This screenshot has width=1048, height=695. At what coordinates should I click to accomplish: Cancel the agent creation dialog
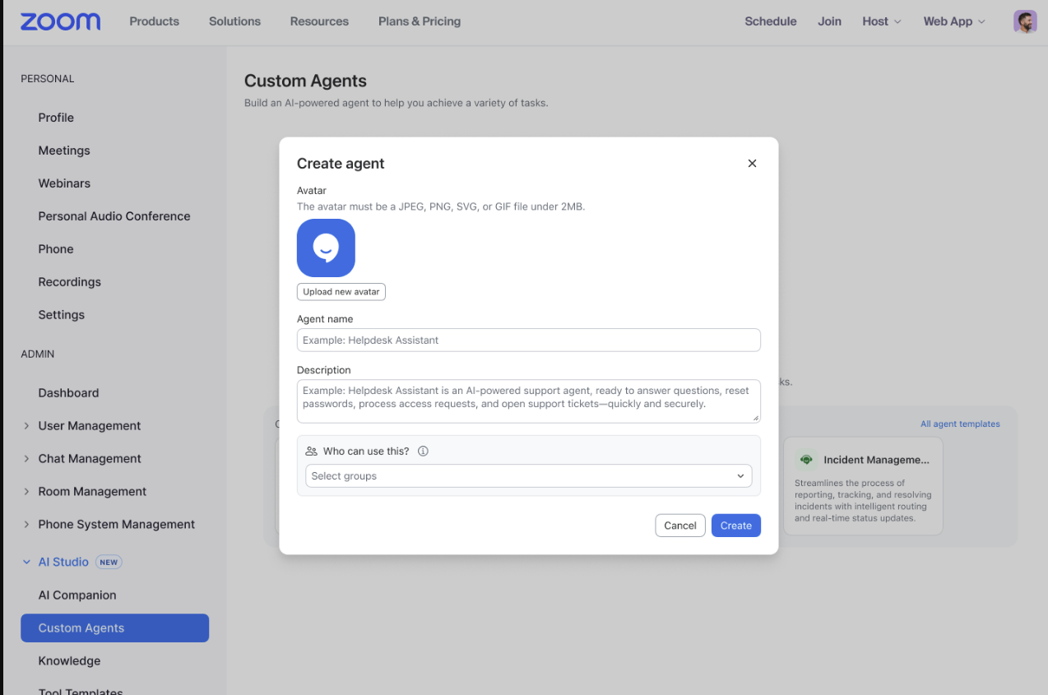679,526
